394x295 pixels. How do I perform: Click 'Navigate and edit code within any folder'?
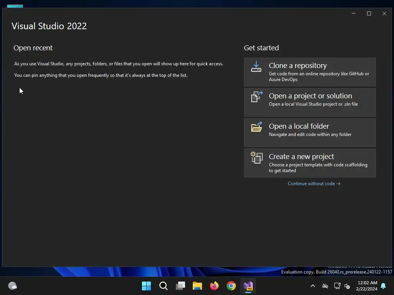click(310, 134)
